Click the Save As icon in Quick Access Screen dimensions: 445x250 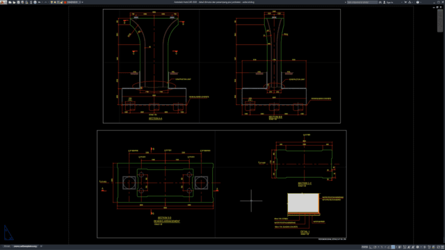click(x=22, y=2)
